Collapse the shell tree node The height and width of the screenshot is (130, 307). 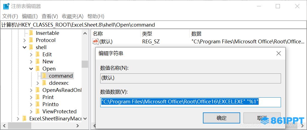tap(24, 47)
